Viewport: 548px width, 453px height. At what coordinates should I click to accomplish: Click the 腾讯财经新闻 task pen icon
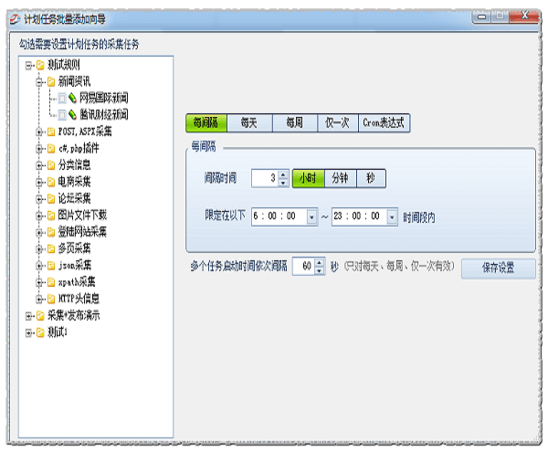pos(73,115)
